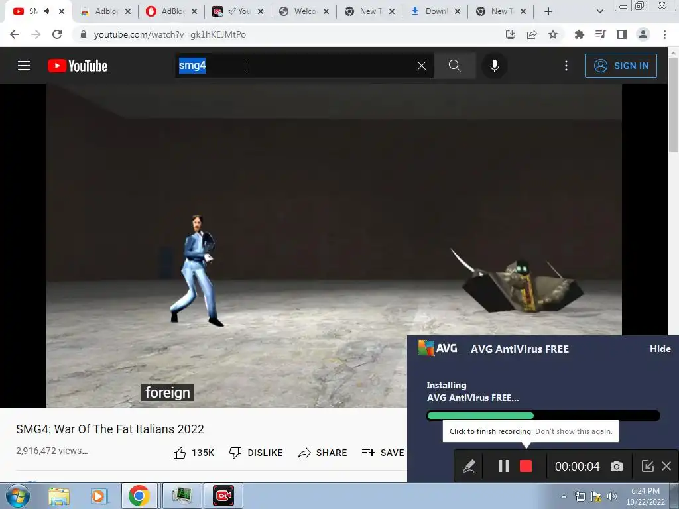Click the YouTube search magnifier button
The height and width of the screenshot is (509, 679).
click(454, 66)
